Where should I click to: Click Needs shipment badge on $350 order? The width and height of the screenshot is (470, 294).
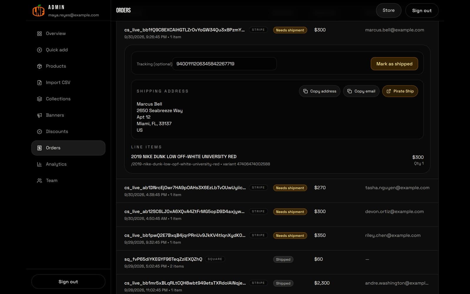point(290,235)
